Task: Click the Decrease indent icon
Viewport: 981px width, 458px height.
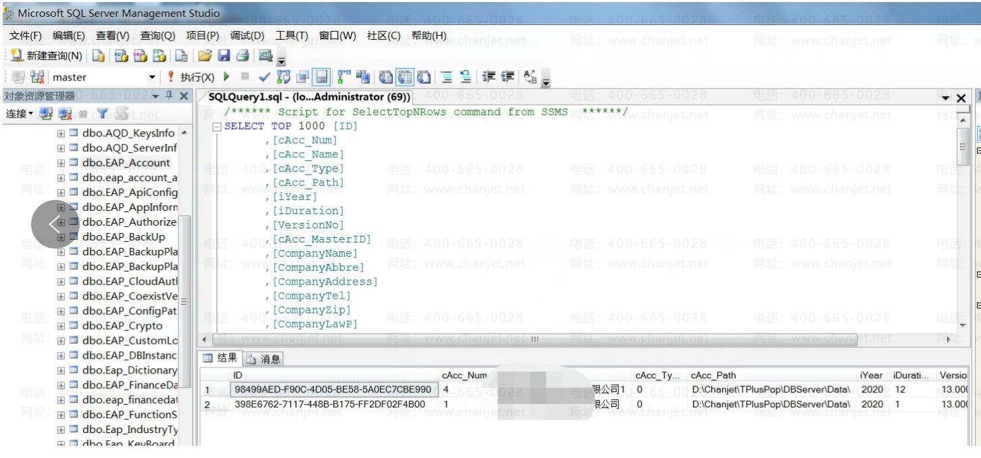Action: pyautogui.click(x=488, y=77)
